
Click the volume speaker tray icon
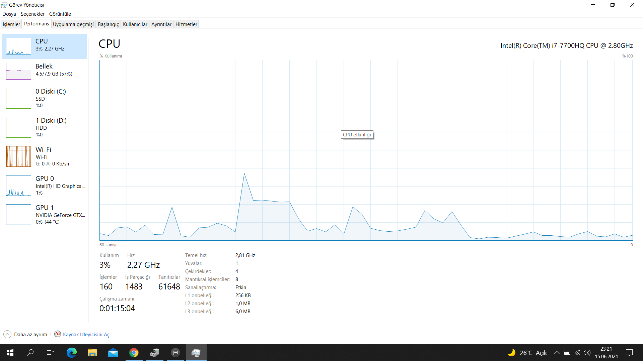point(587,353)
